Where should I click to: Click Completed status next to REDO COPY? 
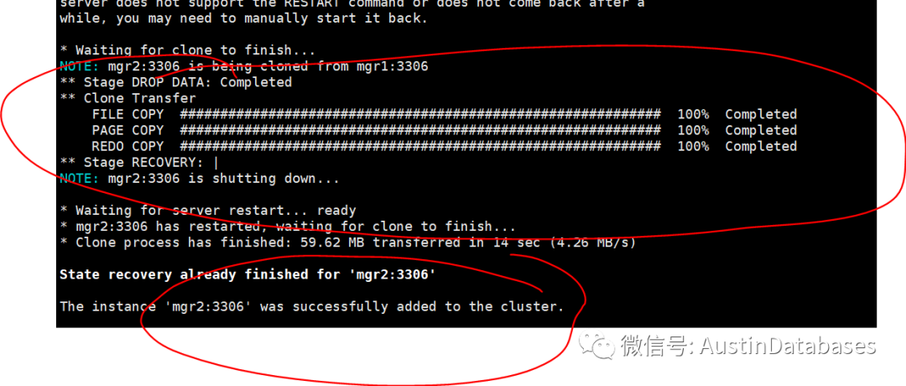[x=761, y=146]
